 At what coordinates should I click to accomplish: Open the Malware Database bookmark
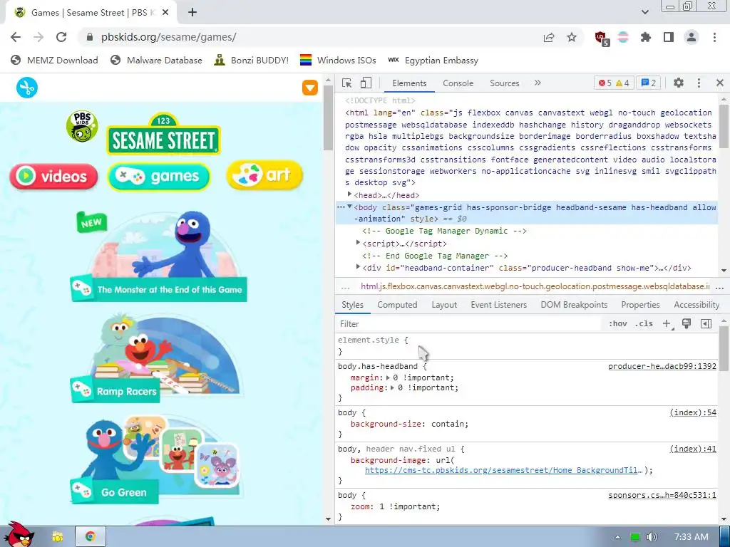point(156,60)
